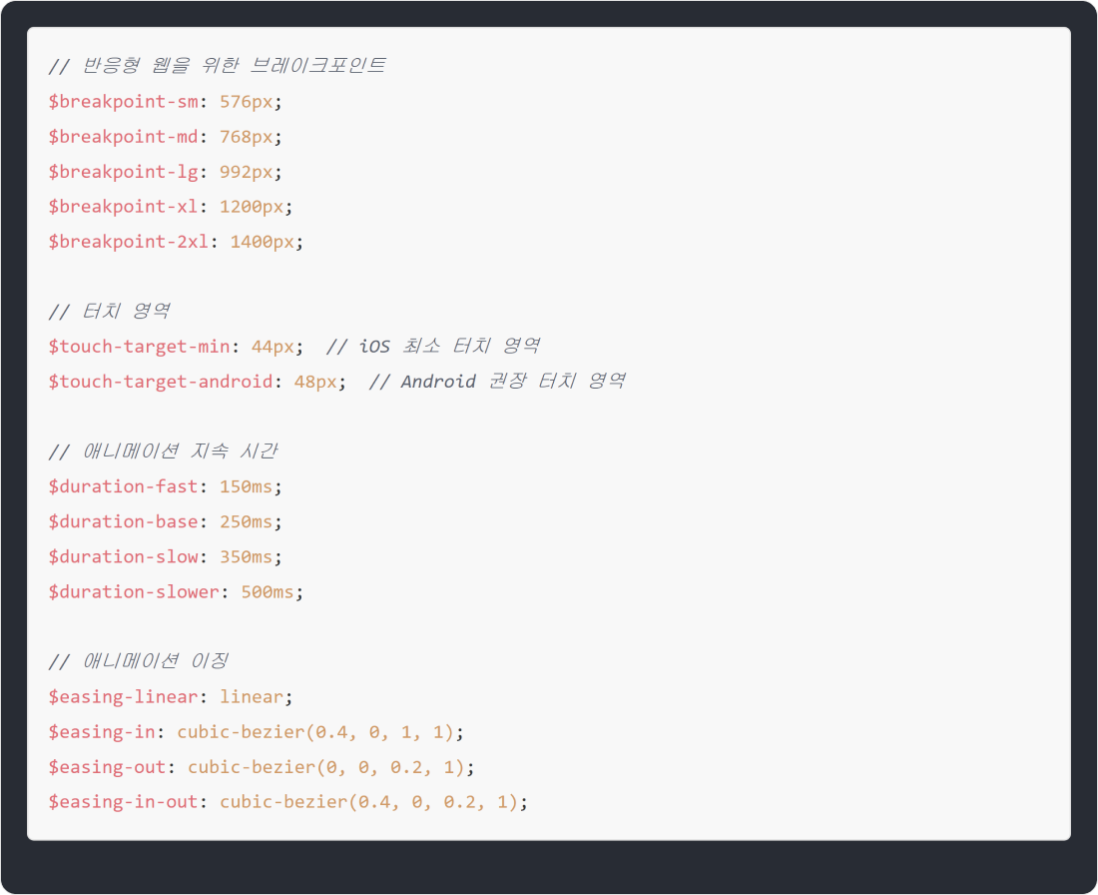Click the $breakpoint-lg variable
Image resolution: width=1098 pixels, height=895 pixels.
click(123, 172)
